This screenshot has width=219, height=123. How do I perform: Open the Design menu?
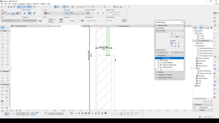(x=15, y=4)
